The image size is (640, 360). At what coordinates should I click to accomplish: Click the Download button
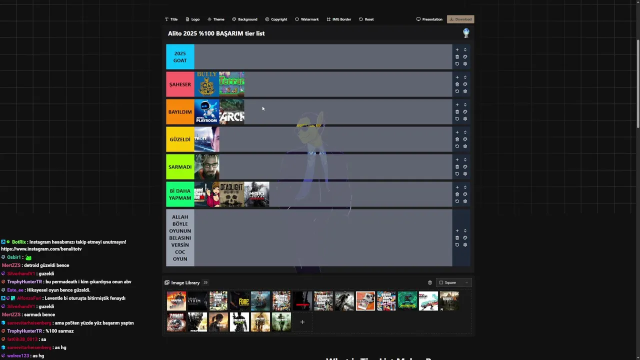(x=460, y=19)
